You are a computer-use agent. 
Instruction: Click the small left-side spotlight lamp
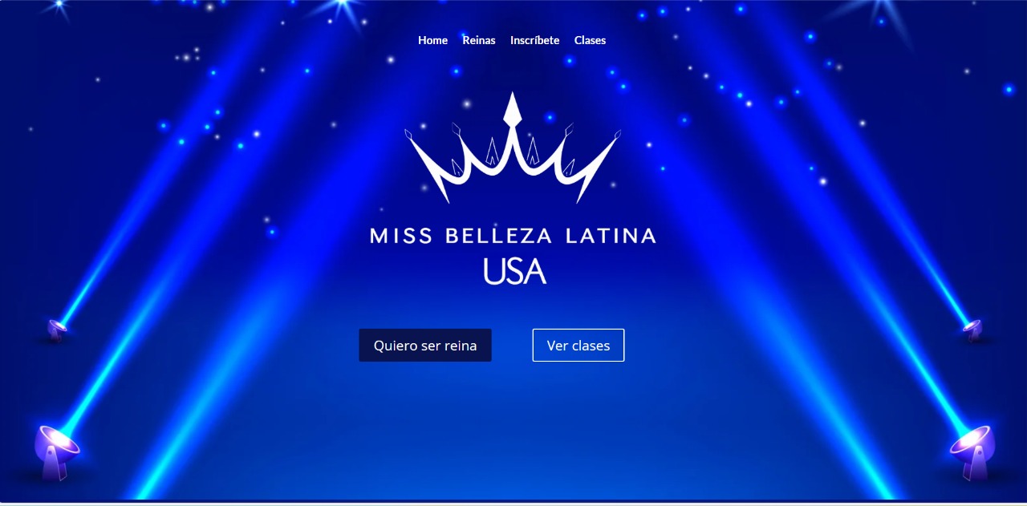point(56,329)
